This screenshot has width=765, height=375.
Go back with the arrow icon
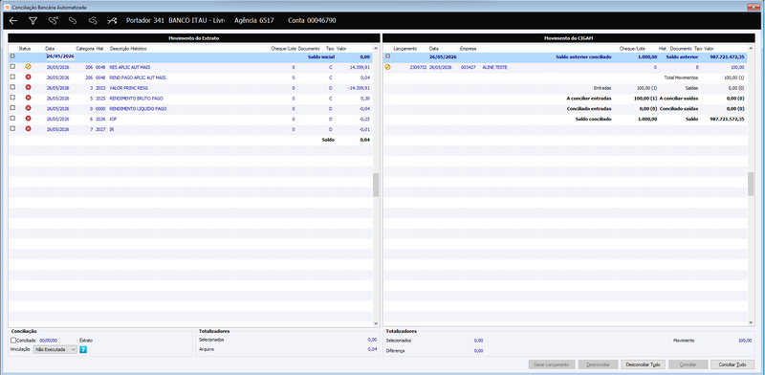click(x=13, y=20)
